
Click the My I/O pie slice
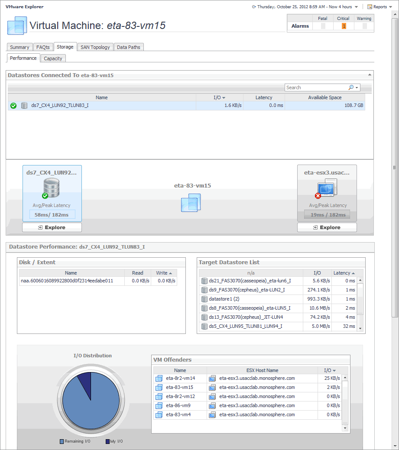tap(86, 382)
